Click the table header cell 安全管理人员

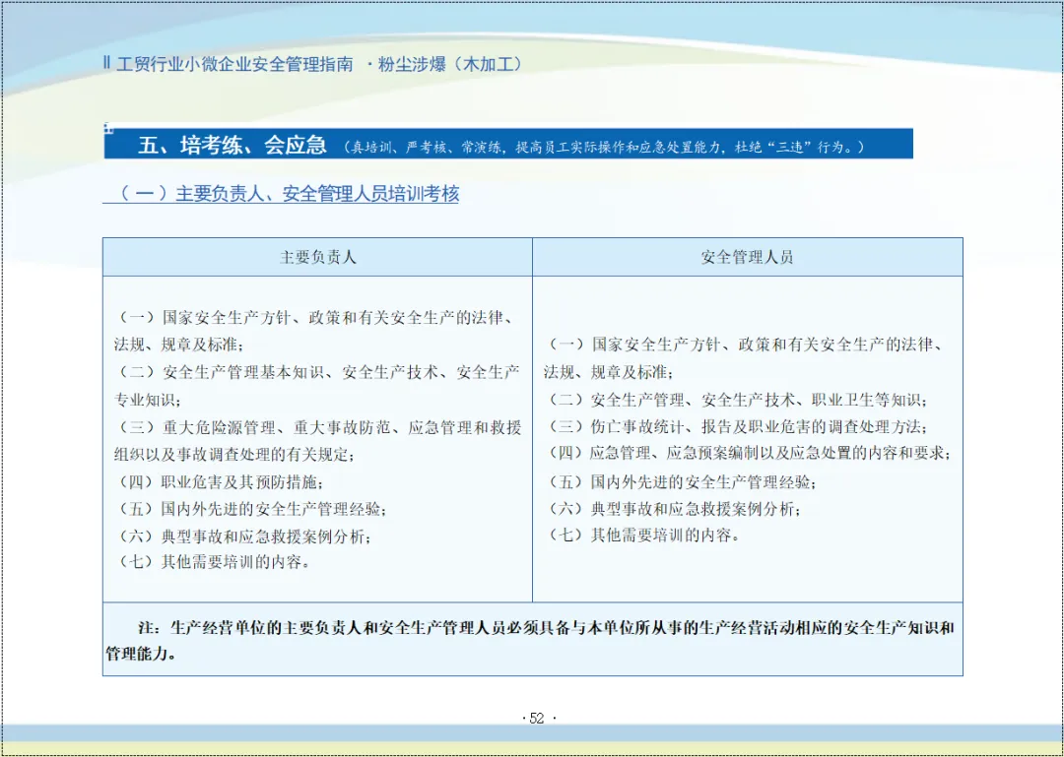747,258
